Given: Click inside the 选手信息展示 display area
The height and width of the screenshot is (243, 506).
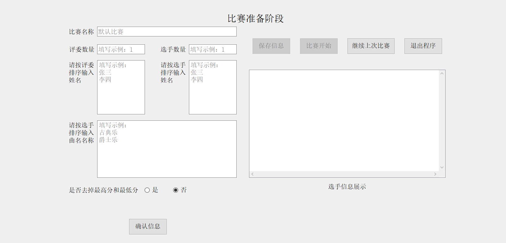Looking at the screenshot, I should (344, 120).
